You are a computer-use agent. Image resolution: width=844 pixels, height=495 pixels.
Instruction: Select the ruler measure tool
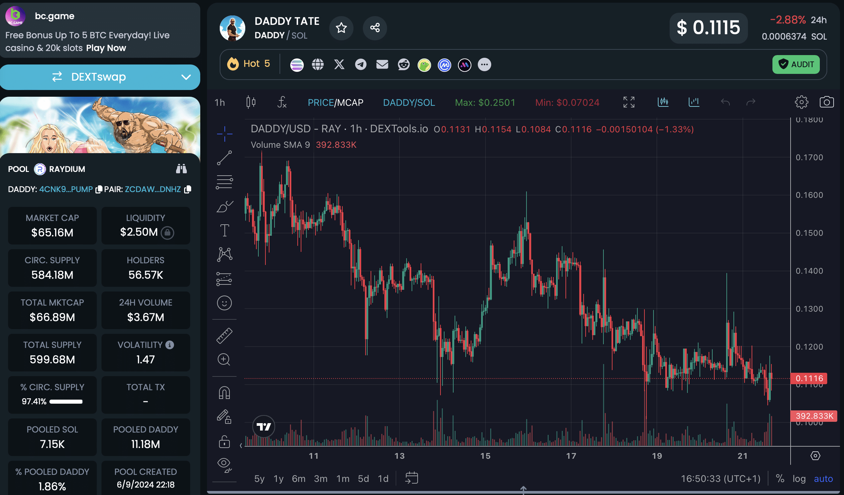tap(224, 335)
